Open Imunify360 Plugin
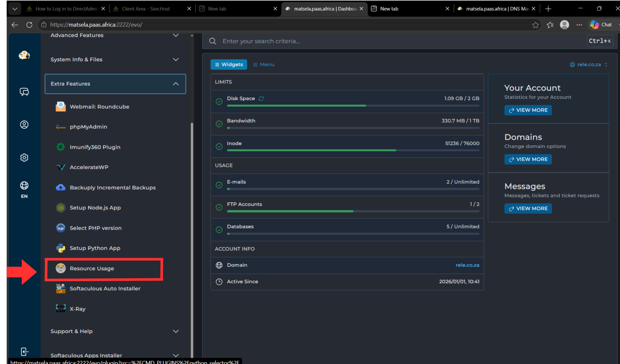Viewport: 620px width, 364px height. point(95,147)
